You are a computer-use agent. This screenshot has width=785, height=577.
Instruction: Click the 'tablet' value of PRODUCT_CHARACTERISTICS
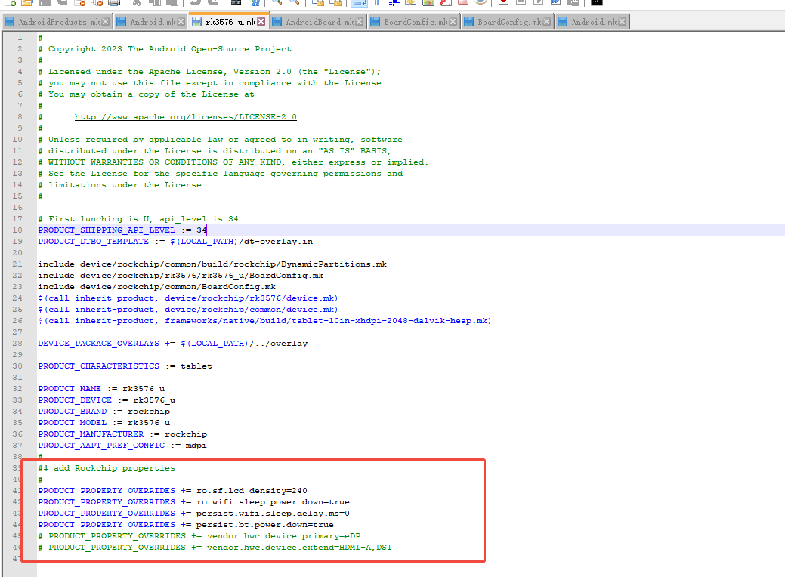click(196, 366)
